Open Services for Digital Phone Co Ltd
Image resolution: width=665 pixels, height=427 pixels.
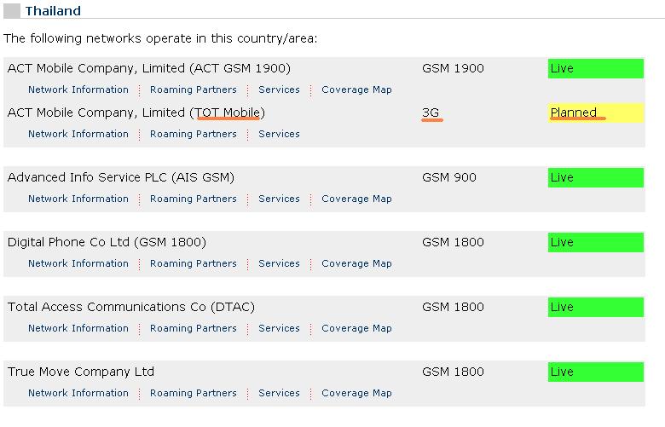[279, 263]
